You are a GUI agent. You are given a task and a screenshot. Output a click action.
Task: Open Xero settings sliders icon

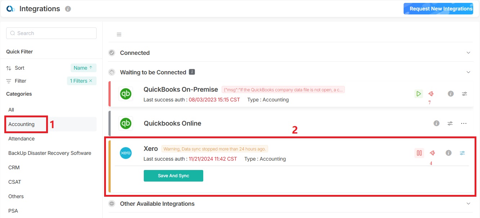coord(462,153)
